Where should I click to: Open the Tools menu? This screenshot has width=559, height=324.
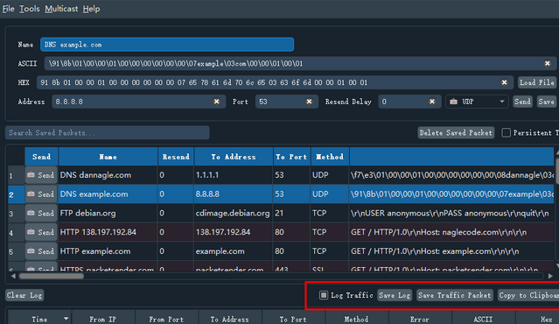(29, 9)
